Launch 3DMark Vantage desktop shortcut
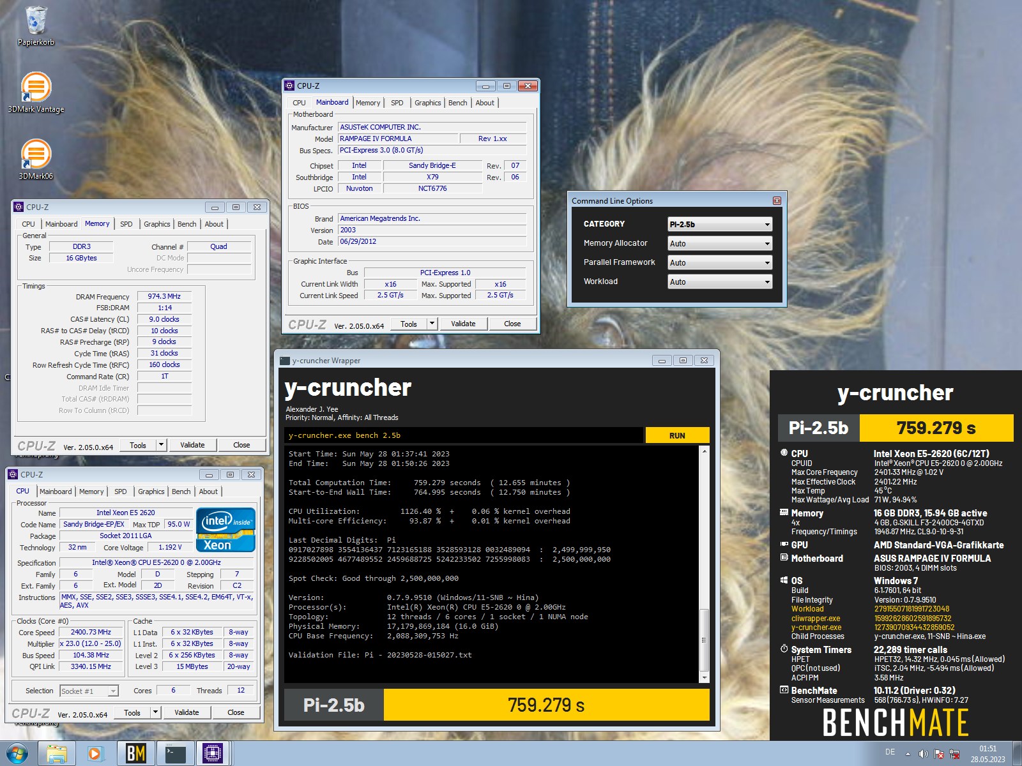This screenshot has height=766, width=1022. pos(36,92)
